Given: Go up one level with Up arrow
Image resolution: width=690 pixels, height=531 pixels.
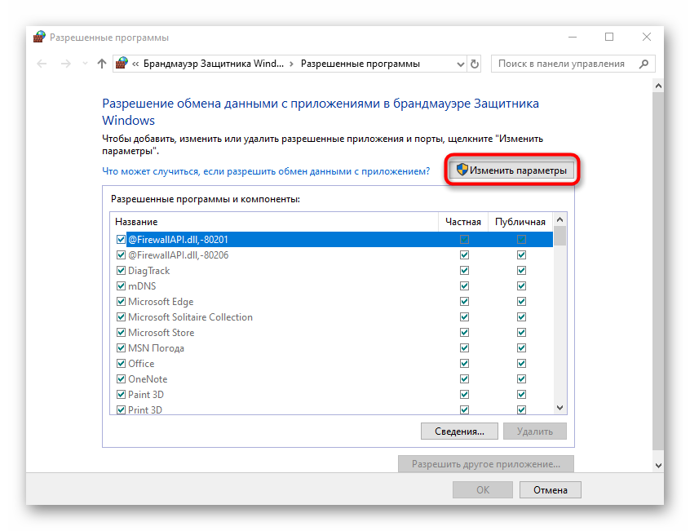Looking at the screenshot, I should [102, 64].
